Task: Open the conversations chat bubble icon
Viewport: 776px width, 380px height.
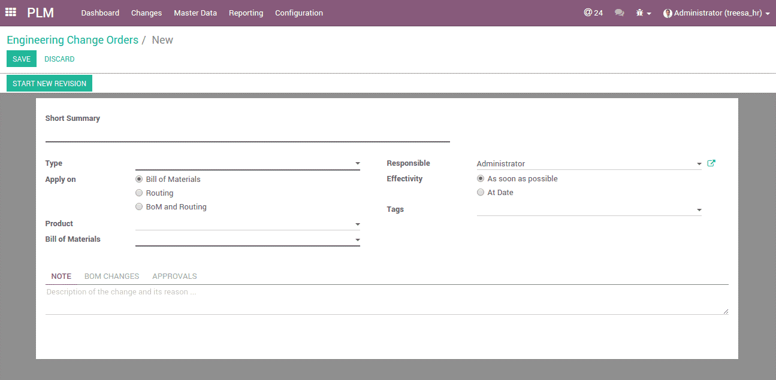Action: (x=620, y=13)
